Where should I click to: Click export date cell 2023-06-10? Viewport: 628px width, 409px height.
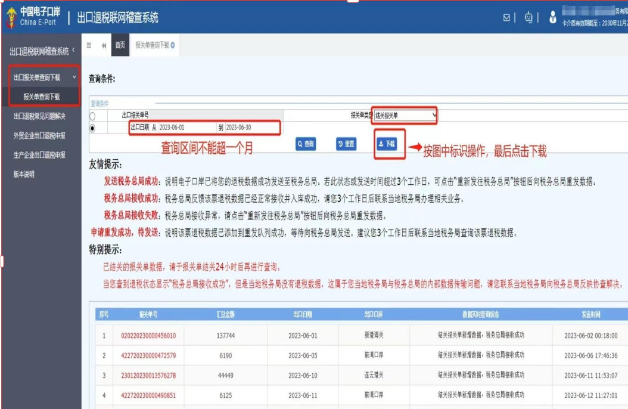(x=303, y=376)
